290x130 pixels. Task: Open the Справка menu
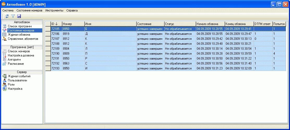coord(72,10)
